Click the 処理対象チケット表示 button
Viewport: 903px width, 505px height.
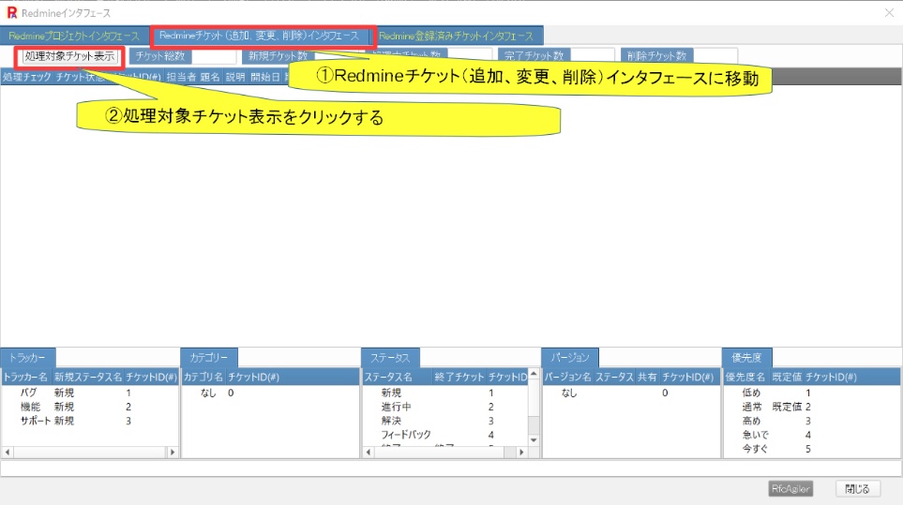click(69, 56)
